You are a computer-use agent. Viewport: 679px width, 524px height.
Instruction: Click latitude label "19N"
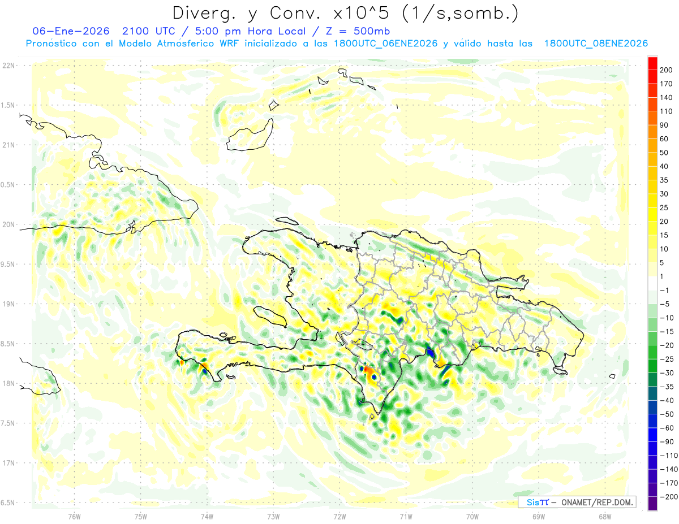click(x=8, y=304)
